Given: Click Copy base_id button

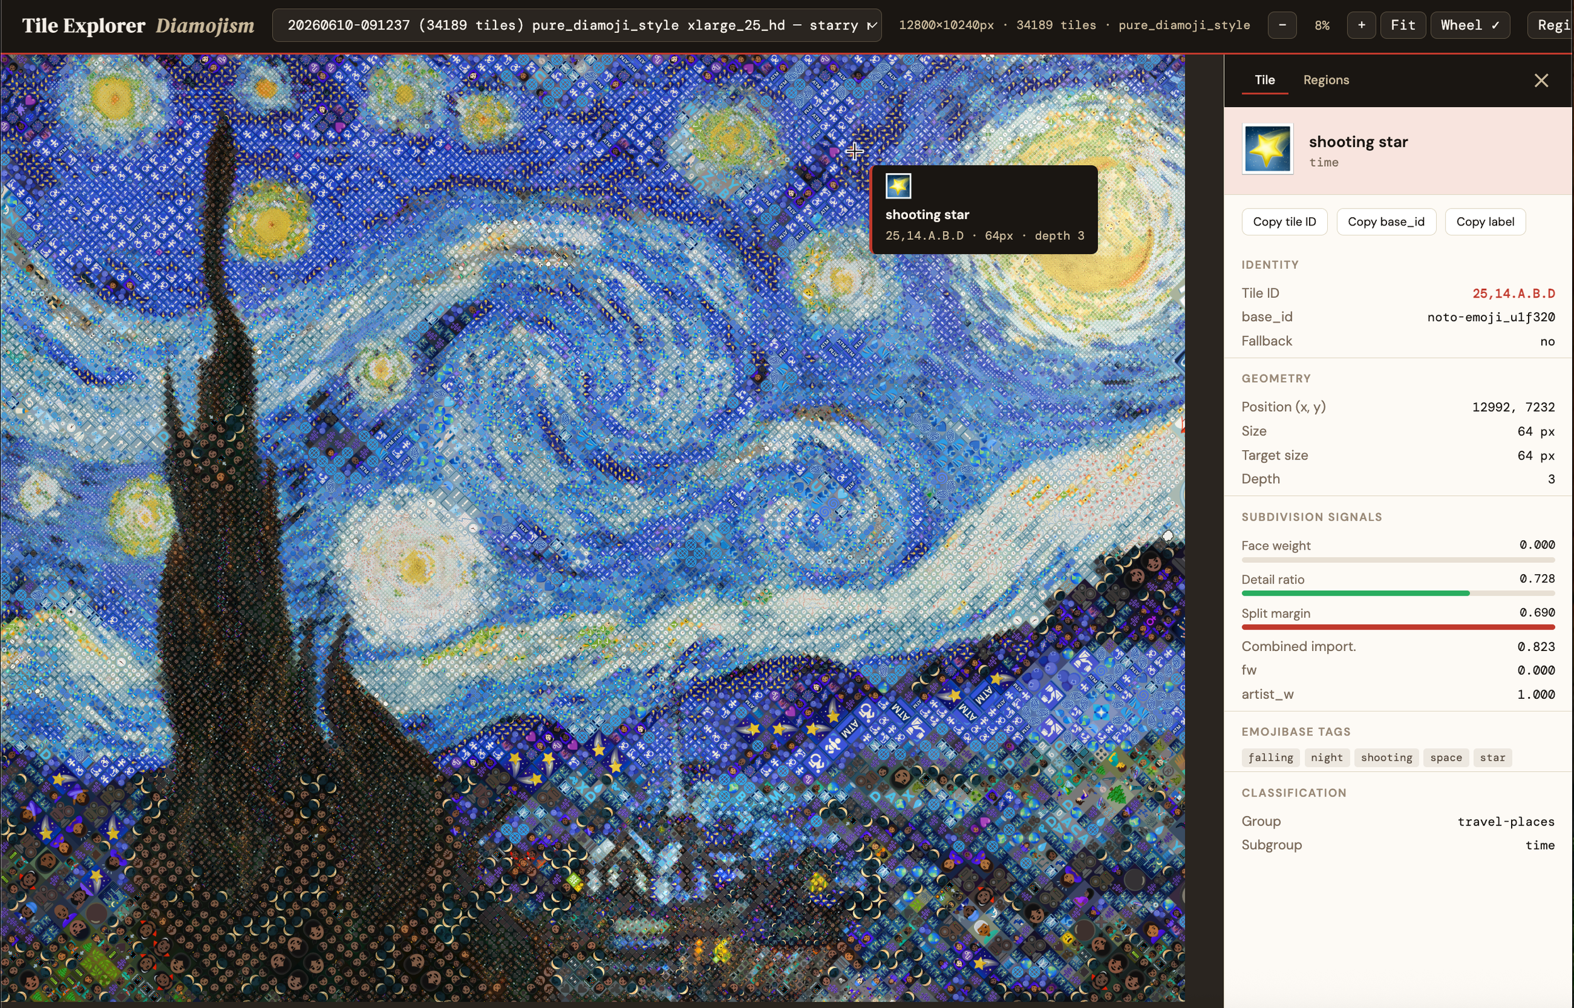Looking at the screenshot, I should (x=1386, y=222).
